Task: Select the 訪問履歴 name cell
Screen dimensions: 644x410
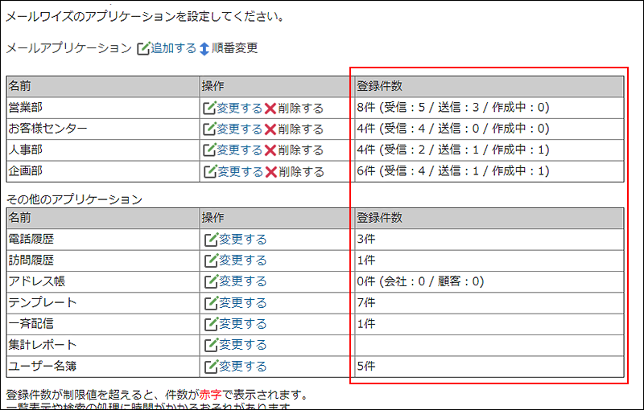Action: (103, 260)
